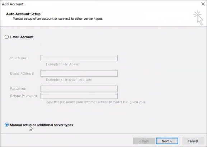Image resolution: width=207 pixels, height=147 pixels.
Task: Click the E-mail Address input box
Action: point(79,73)
